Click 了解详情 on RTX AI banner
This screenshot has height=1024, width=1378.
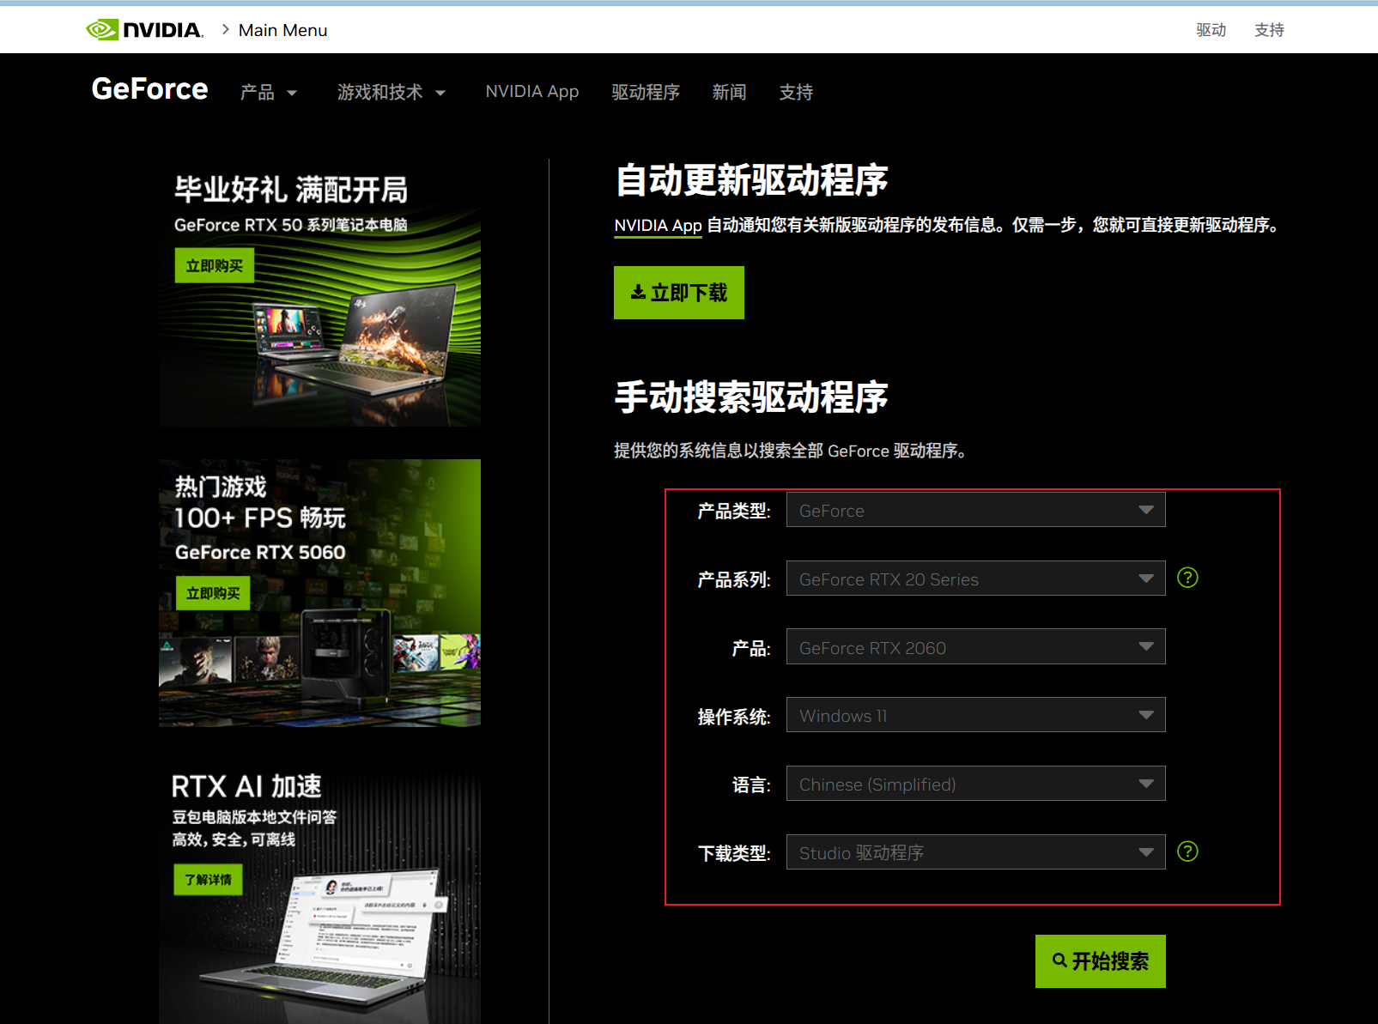[x=209, y=880]
